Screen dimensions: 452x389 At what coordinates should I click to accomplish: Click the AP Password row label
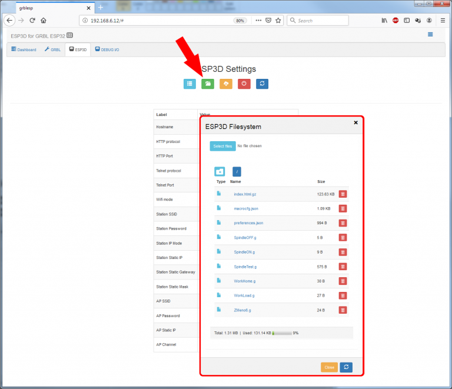168,316
